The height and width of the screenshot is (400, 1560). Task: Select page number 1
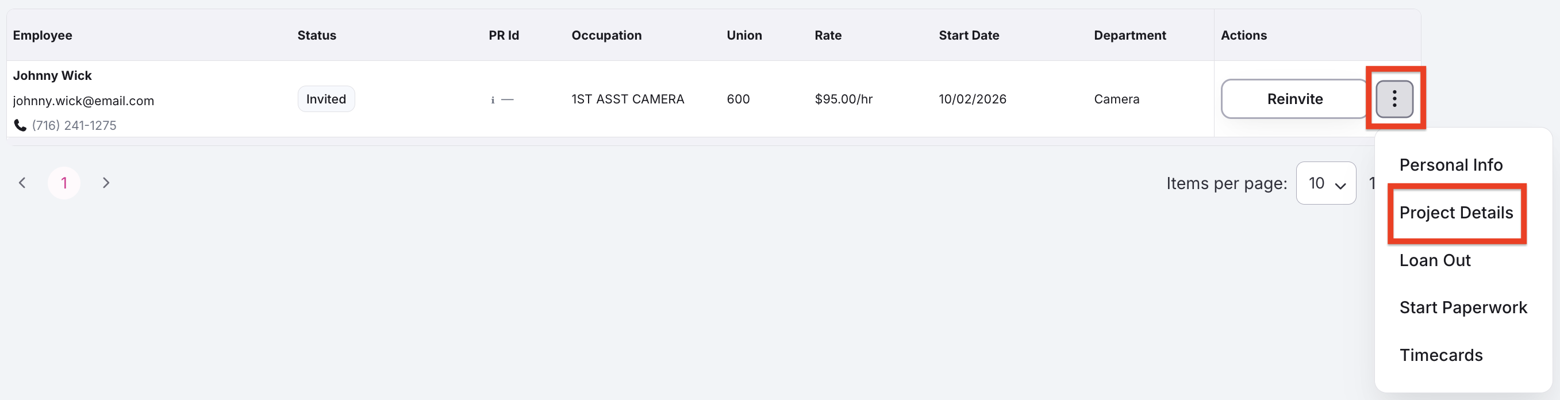(64, 183)
